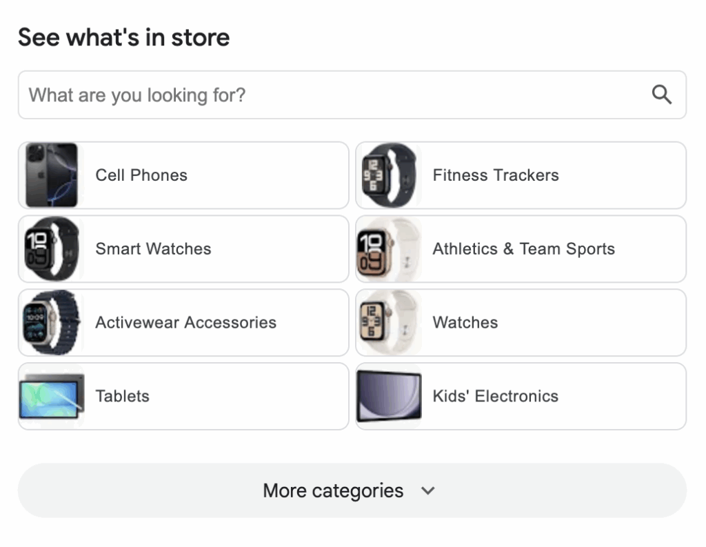Viewport: 706px width, 547px height.
Task: Click the Activewear Accessories watch image
Action: coord(51,323)
